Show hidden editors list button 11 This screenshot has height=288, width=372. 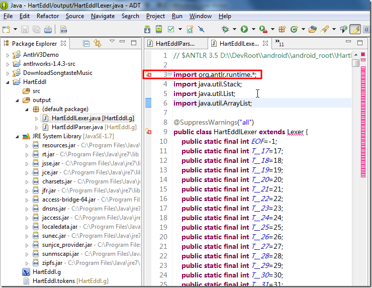[x=279, y=43]
